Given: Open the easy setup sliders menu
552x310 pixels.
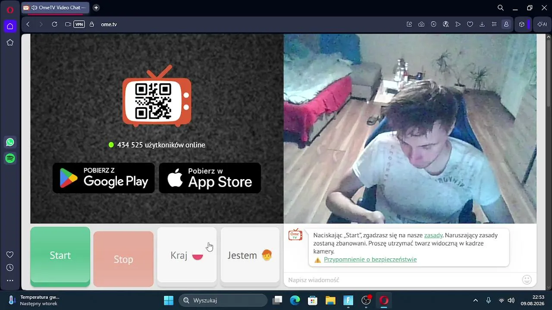Looking at the screenshot, I should click(494, 25).
